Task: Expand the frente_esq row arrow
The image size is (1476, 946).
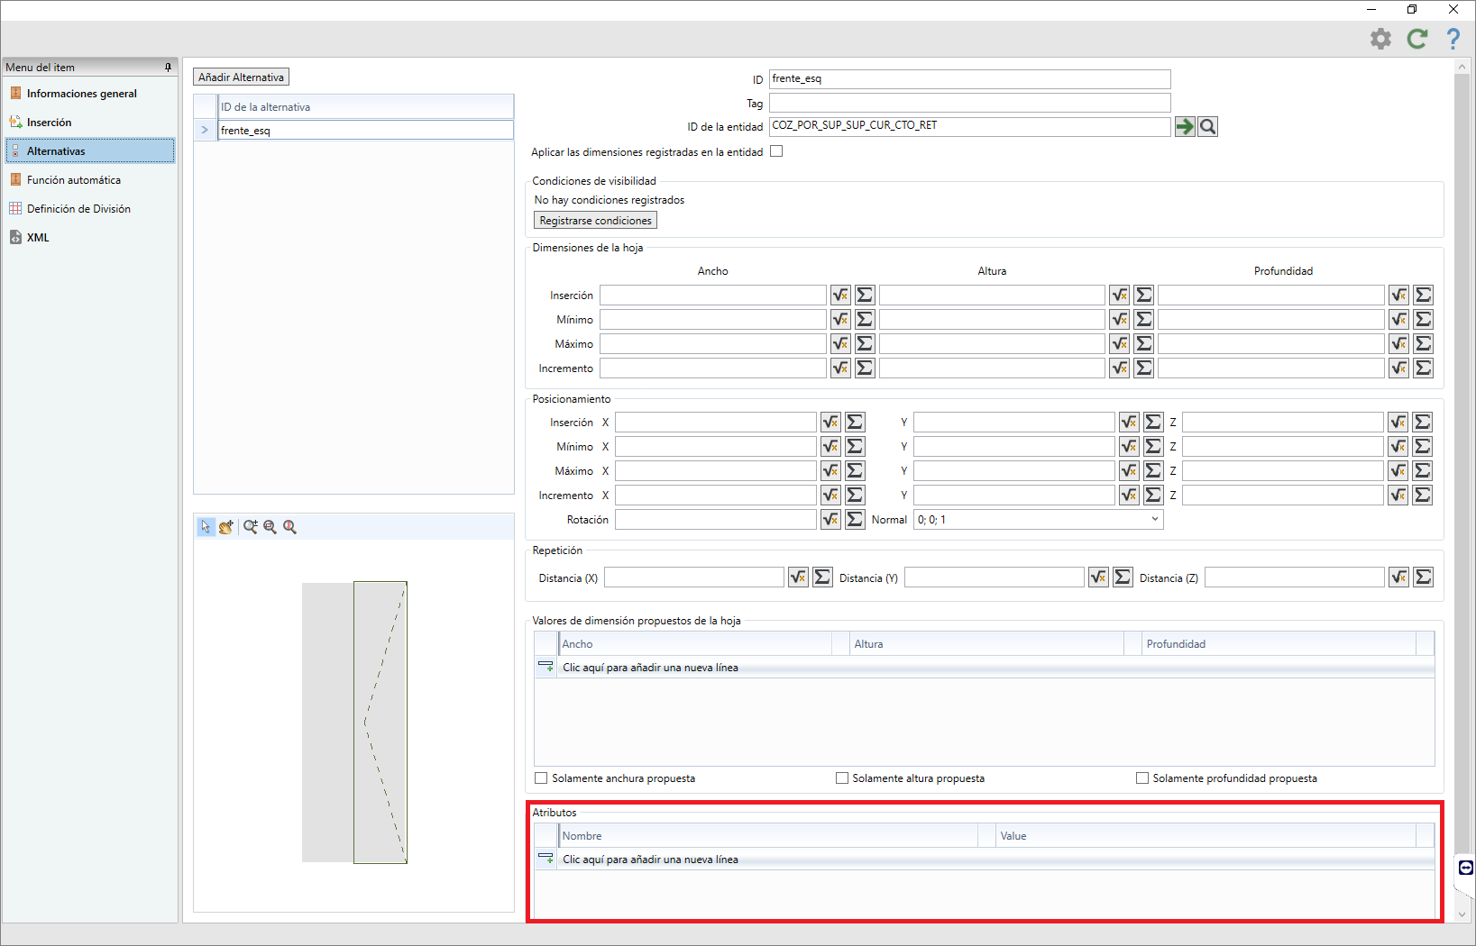Action: coord(206,131)
